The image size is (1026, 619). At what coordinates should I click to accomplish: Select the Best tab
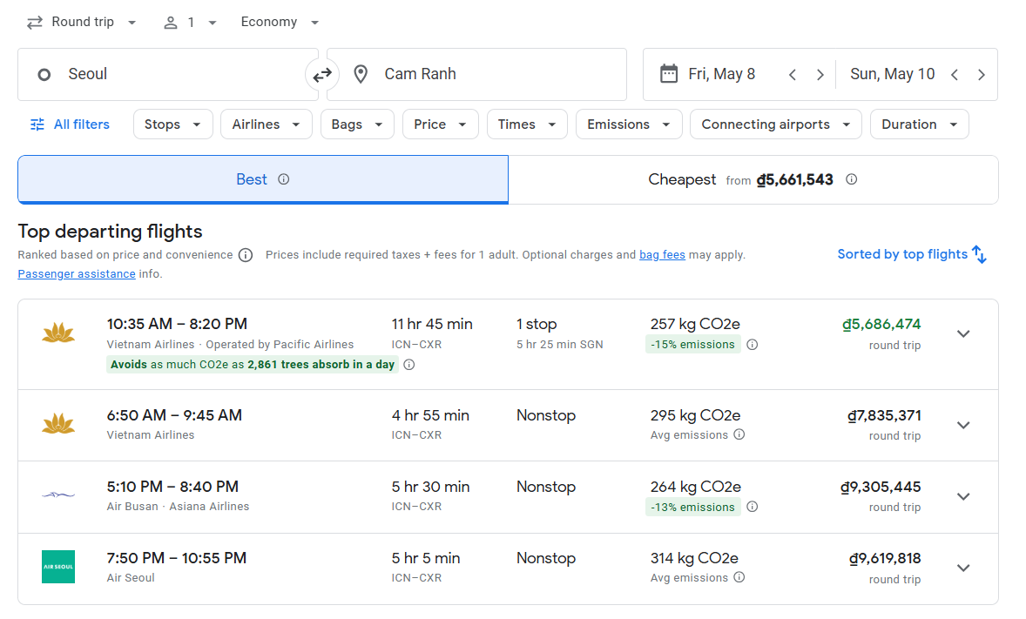point(262,180)
